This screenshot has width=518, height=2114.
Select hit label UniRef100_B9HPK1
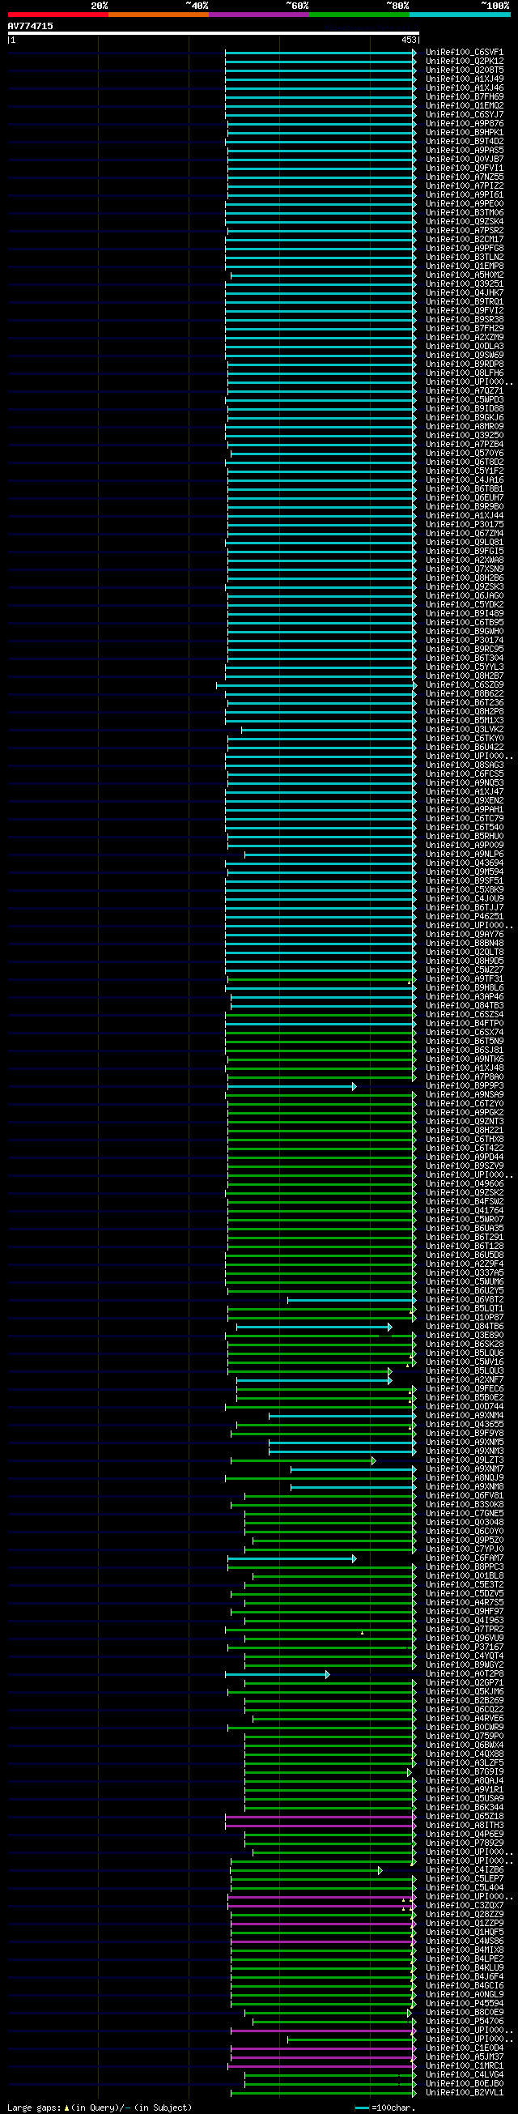click(x=465, y=132)
